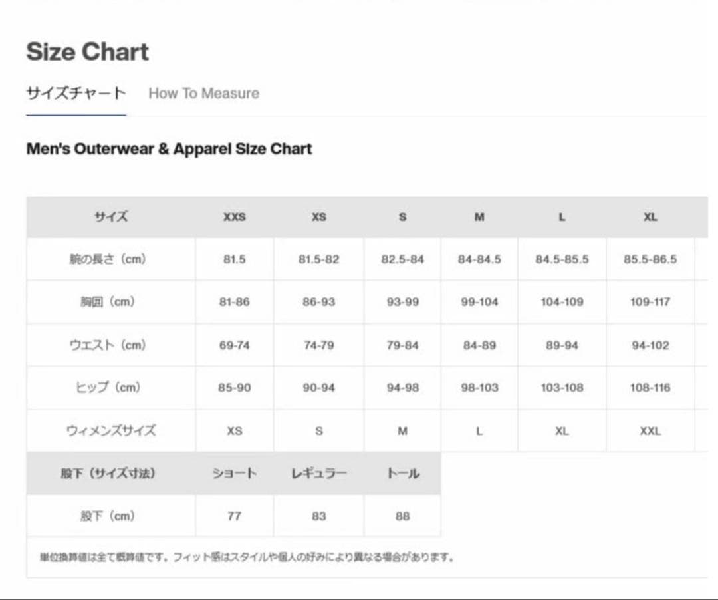This screenshot has height=600, width=718.
Task: Click the ウィメンズサイズ row label
Action: [111, 431]
